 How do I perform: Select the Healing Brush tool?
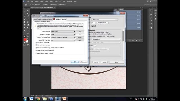click(24, 19)
